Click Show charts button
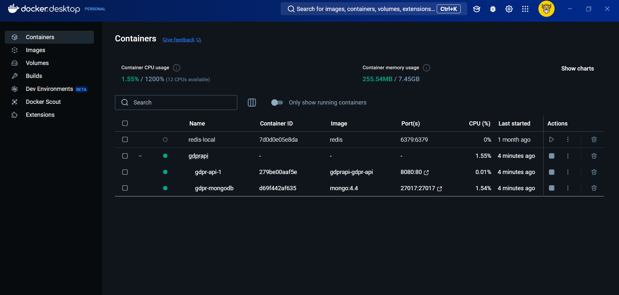 click(x=577, y=69)
